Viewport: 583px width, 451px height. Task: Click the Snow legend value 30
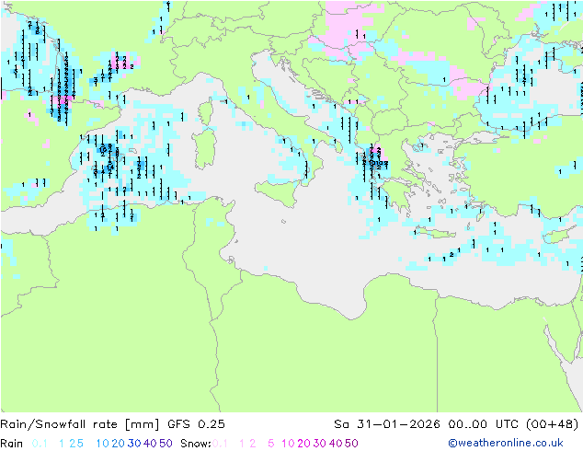(x=320, y=444)
